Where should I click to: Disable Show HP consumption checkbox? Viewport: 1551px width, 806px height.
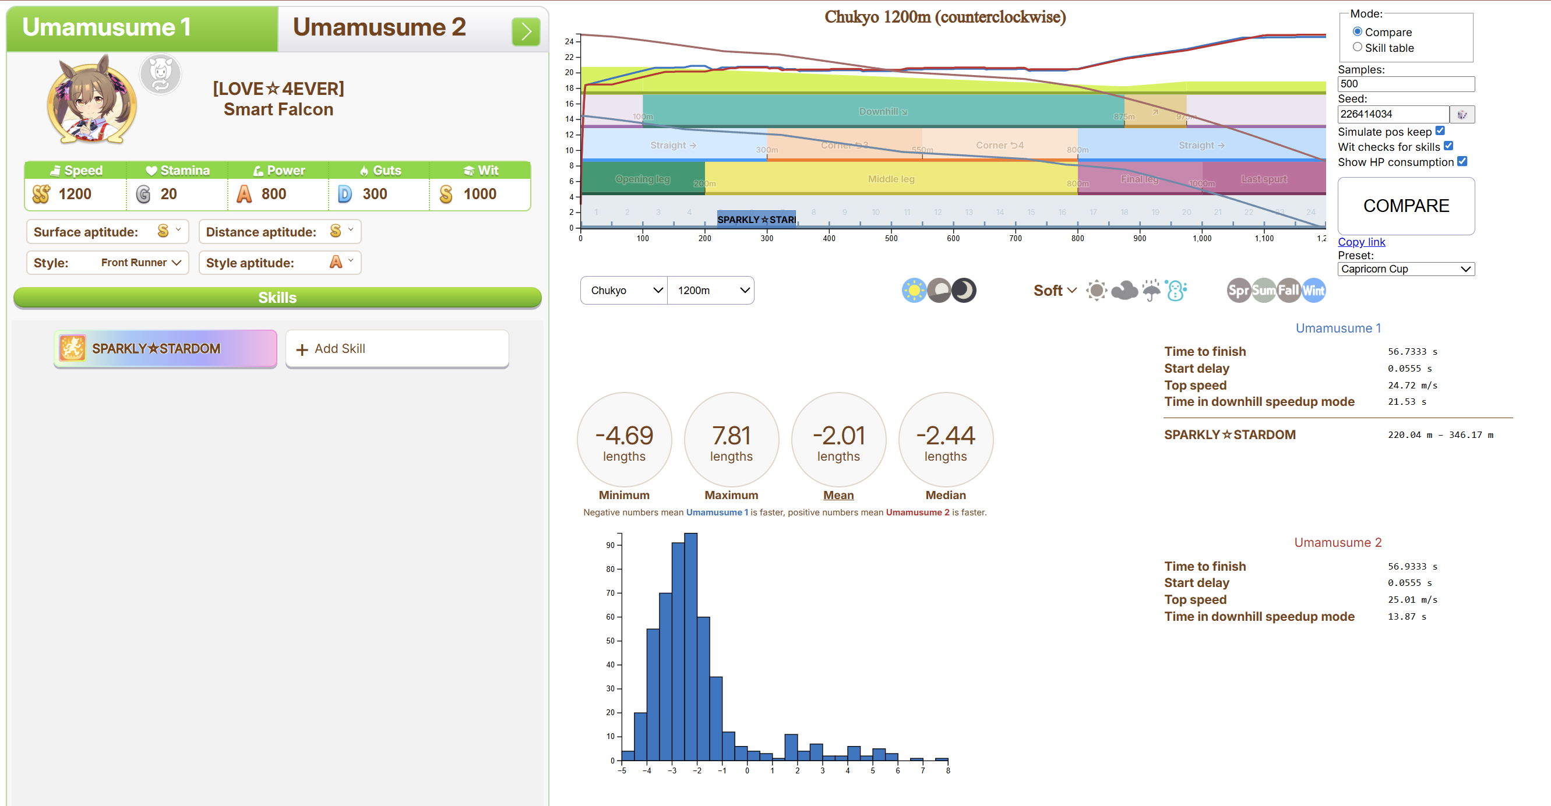1462,161
